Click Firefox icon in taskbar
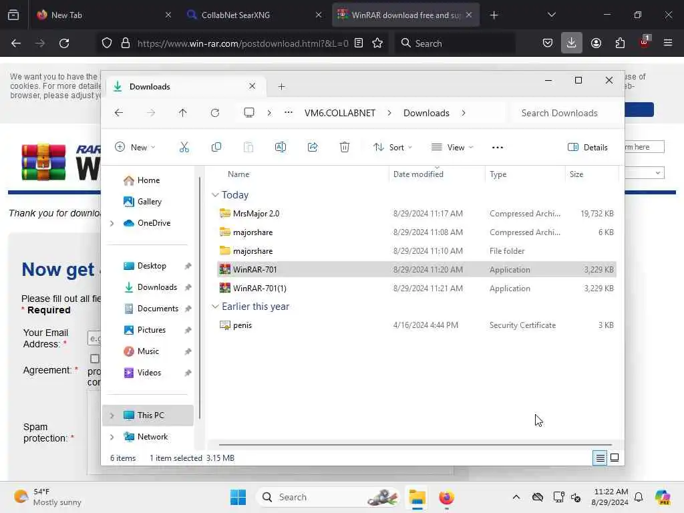 pyautogui.click(x=446, y=497)
